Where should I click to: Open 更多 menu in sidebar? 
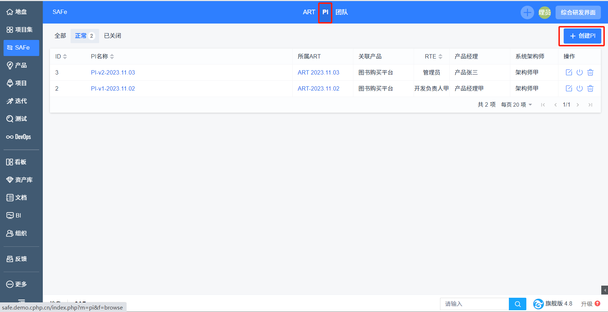point(21,284)
